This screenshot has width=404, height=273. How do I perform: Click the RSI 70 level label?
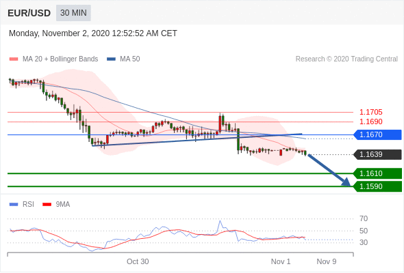point(364,219)
